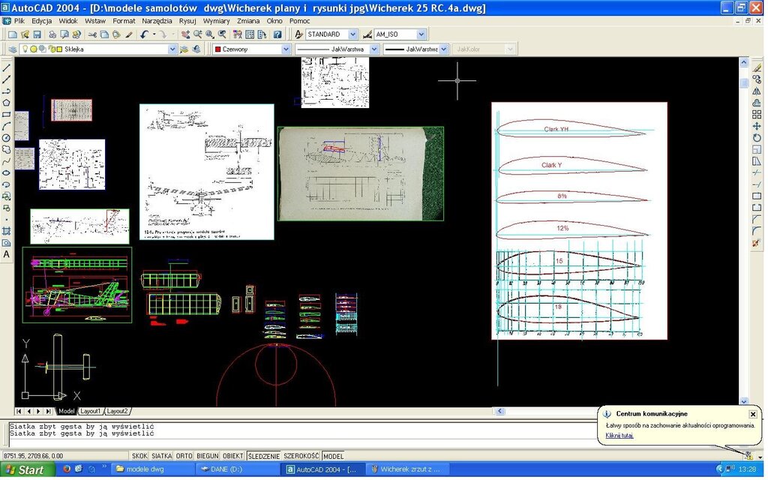
Task: Use the Explode tool icon
Action: click(x=757, y=243)
